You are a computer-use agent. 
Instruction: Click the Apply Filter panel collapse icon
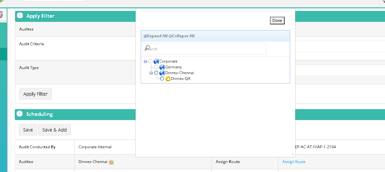(20, 15)
